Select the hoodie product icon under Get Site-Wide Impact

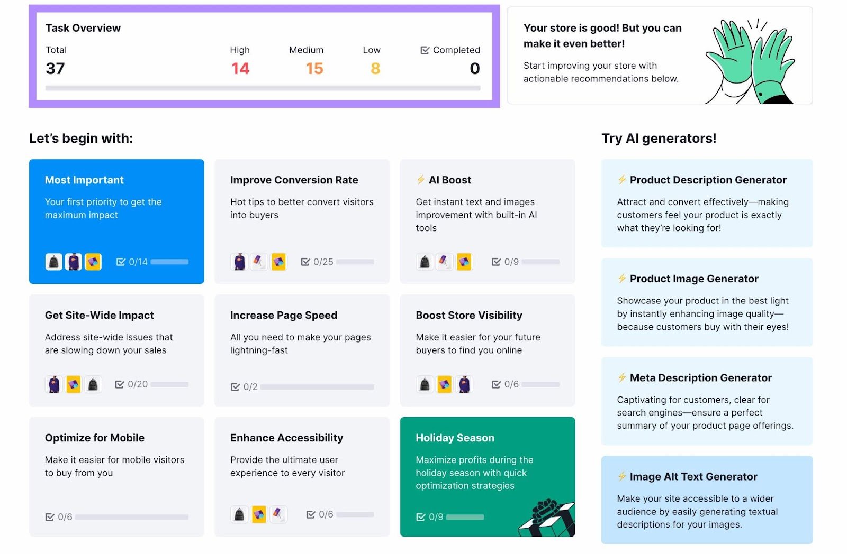click(53, 384)
